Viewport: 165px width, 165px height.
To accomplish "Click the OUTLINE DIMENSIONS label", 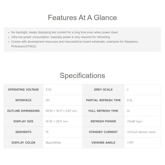I will [x=23, y=111].
